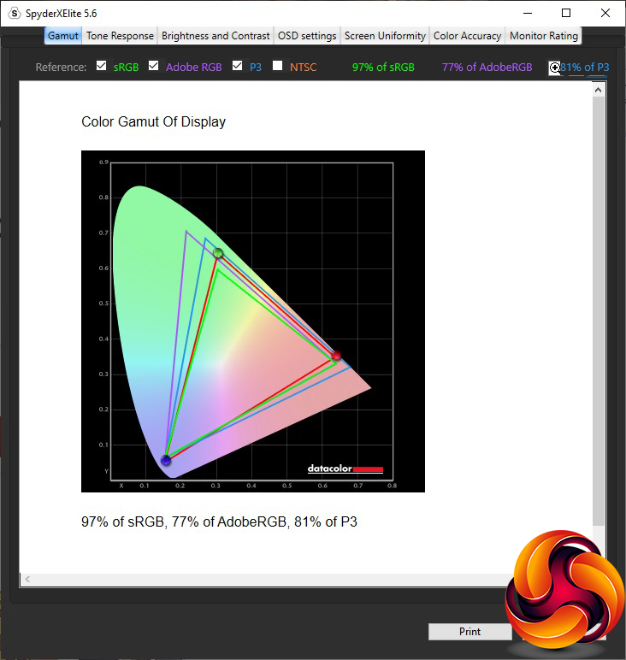Click the vertical scrollbar up arrow
Image resolution: width=626 pixels, height=660 pixels.
tap(599, 90)
